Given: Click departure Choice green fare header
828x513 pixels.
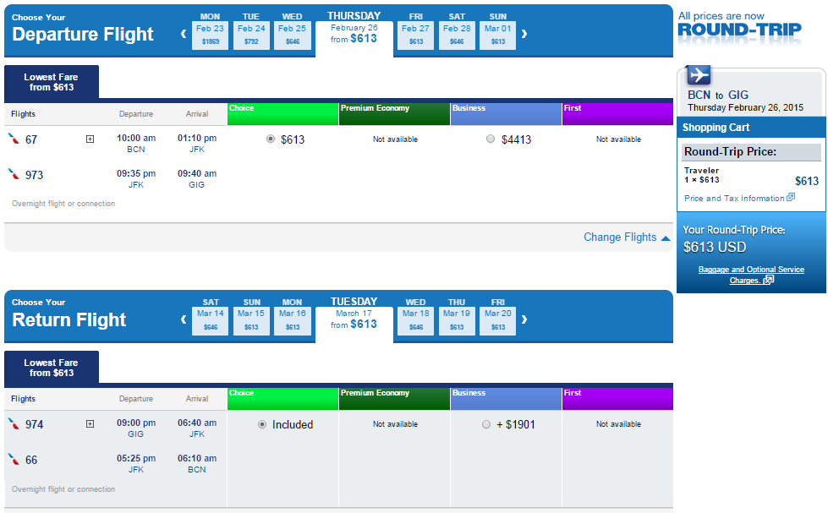Looking at the screenshot, I should pyautogui.click(x=282, y=114).
